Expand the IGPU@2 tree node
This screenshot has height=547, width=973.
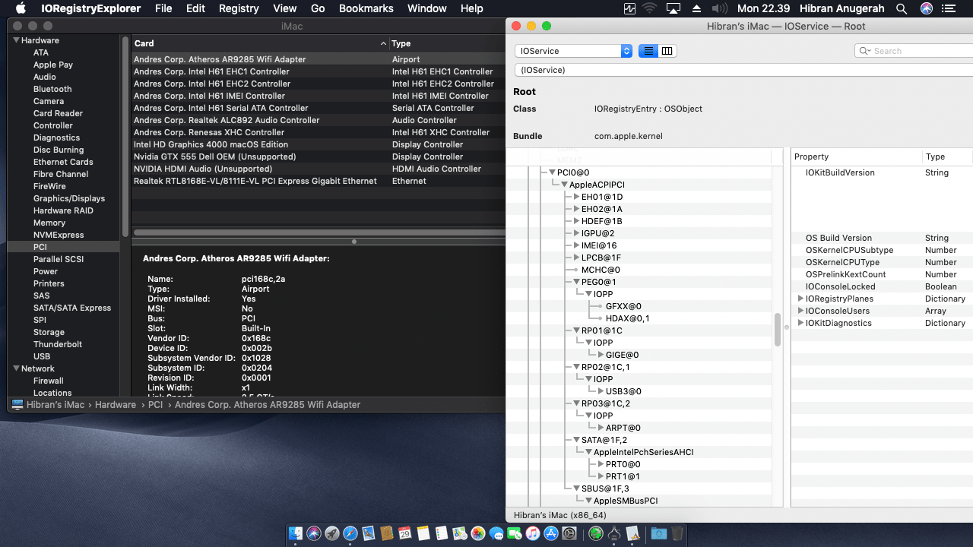click(576, 233)
